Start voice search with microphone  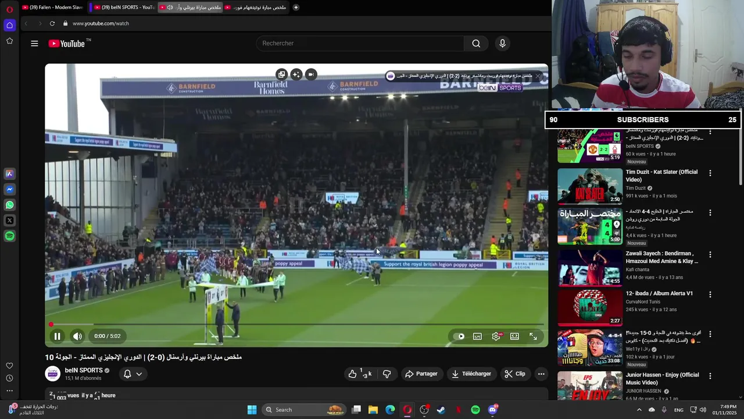503,44
